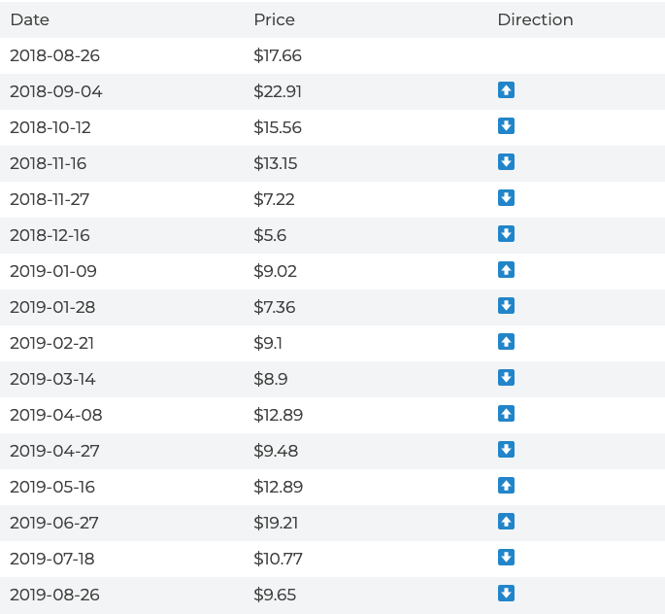Click the Price column header
Viewport: 665px width, 614px height.
point(274,19)
